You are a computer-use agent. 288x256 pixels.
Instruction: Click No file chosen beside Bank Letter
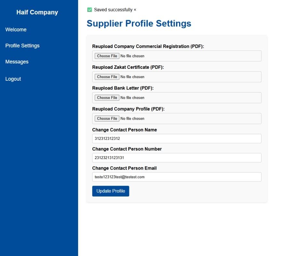(132, 97)
